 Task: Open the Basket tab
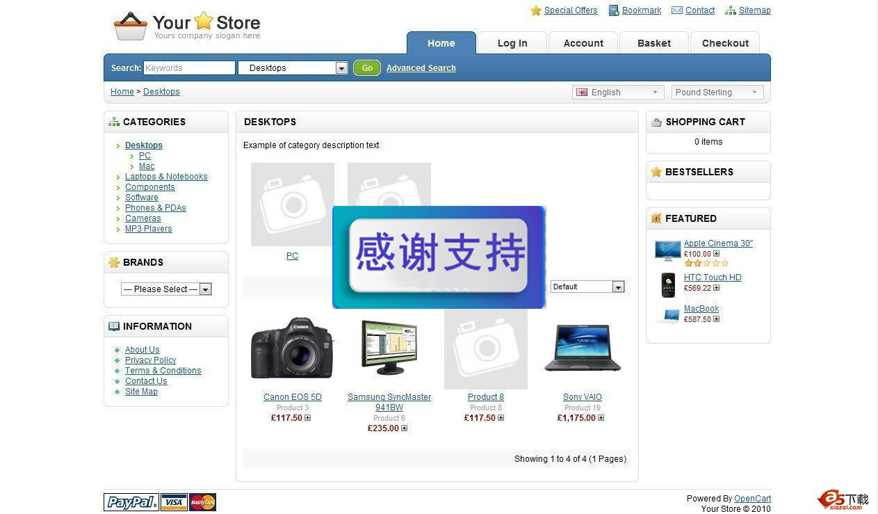click(x=654, y=43)
